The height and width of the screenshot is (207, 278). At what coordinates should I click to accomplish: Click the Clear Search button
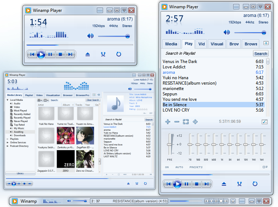tap(93, 100)
